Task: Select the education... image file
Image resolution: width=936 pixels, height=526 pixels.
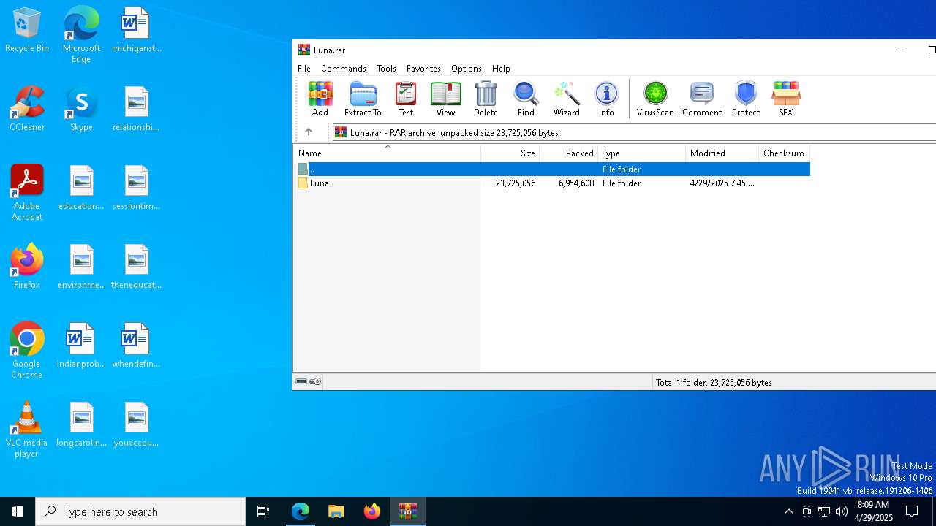Action: (x=81, y=188)
